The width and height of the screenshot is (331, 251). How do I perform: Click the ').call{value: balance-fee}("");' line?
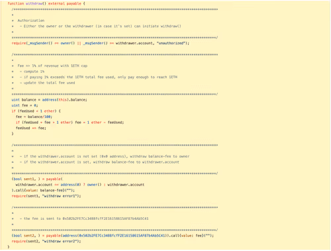[x=43, y=190]
